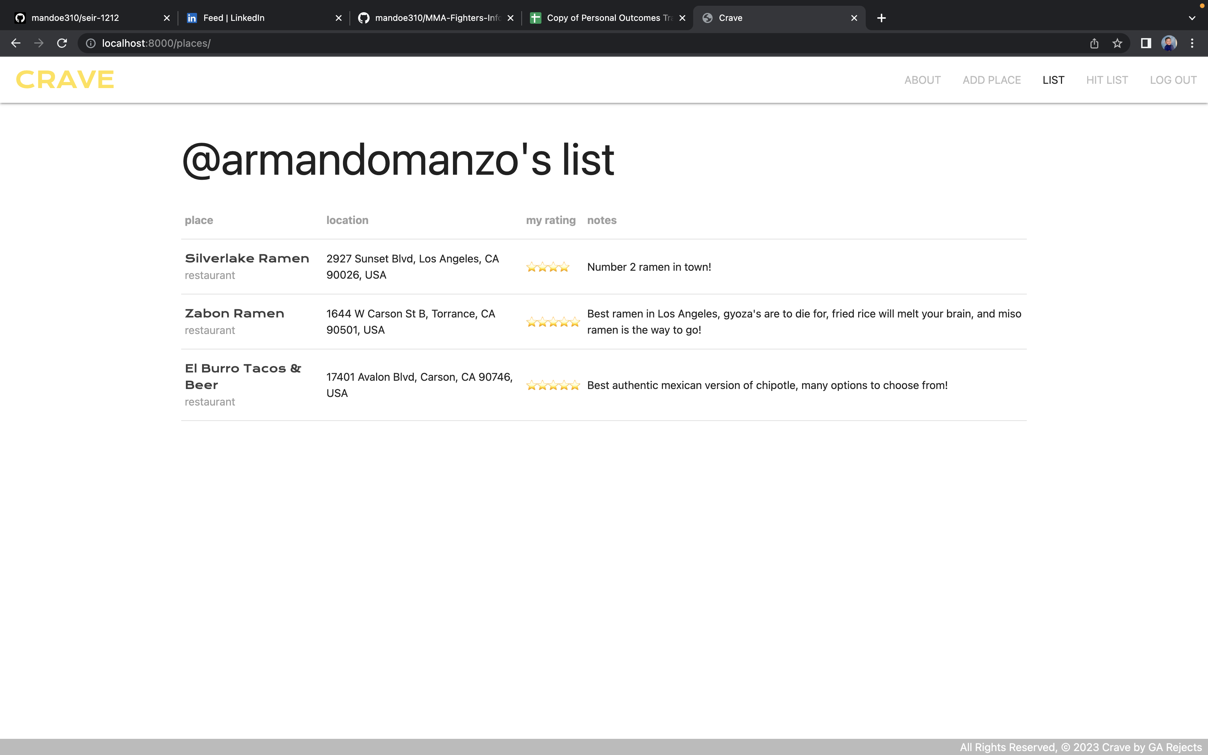This screenshot has height=755, width=1208.
Task: Click the CRAVE logo
Action: [64, 79]
